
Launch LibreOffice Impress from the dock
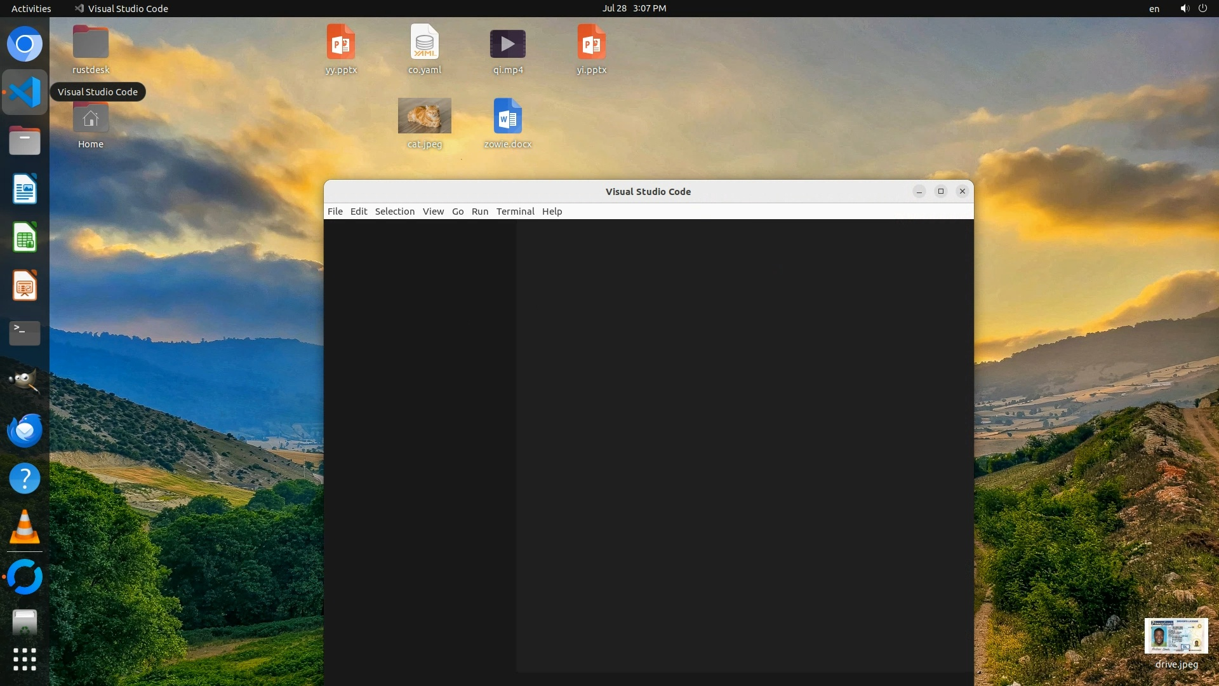coord(25,286)
